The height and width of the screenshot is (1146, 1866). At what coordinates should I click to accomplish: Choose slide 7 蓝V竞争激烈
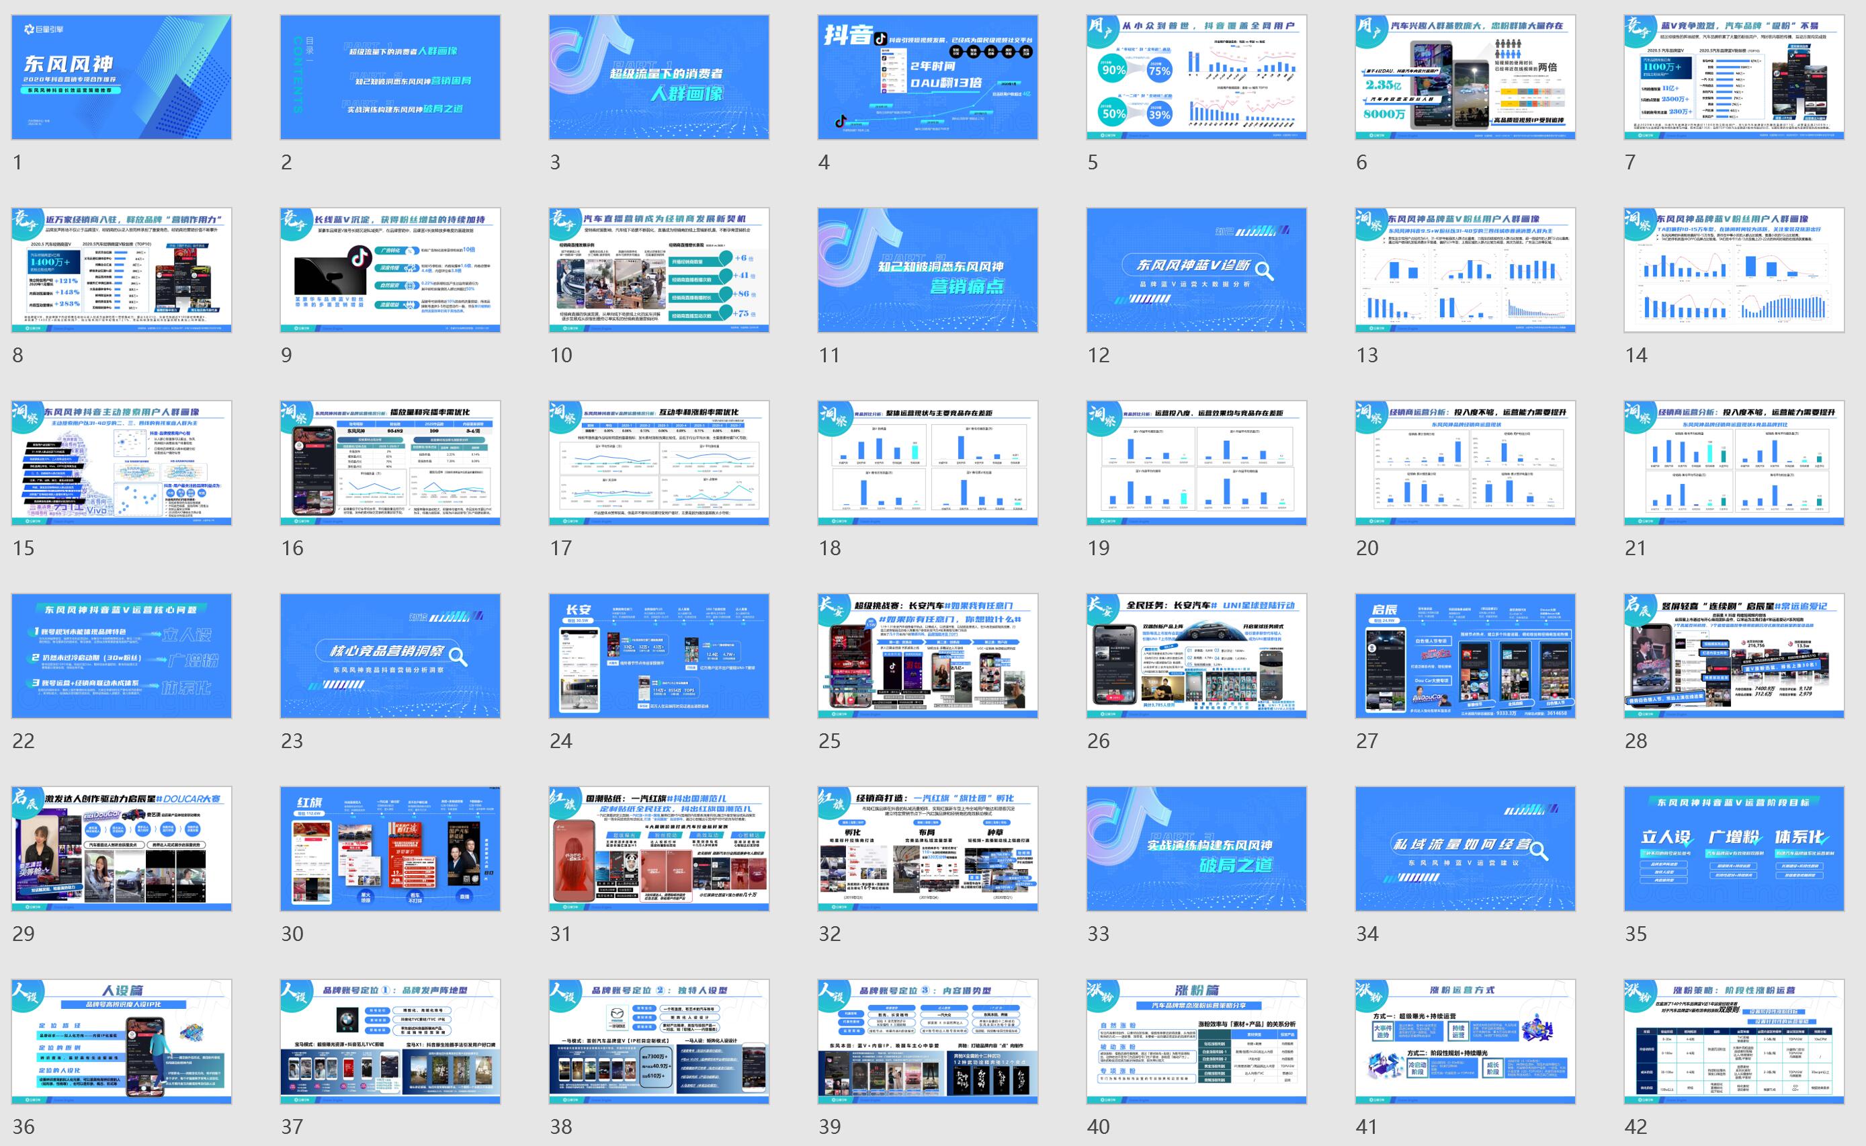(1734, 77)
